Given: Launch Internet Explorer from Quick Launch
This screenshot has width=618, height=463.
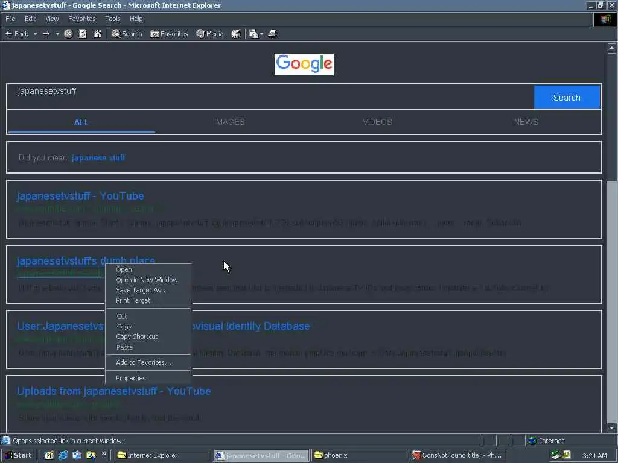Looking at the screenshot, I should coord(63,455).
